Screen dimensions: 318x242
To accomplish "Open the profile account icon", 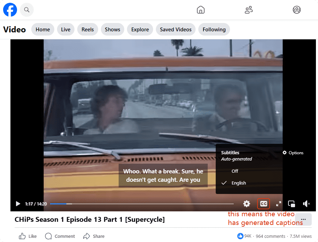I will pyautogui.click(x=296, y=10).
